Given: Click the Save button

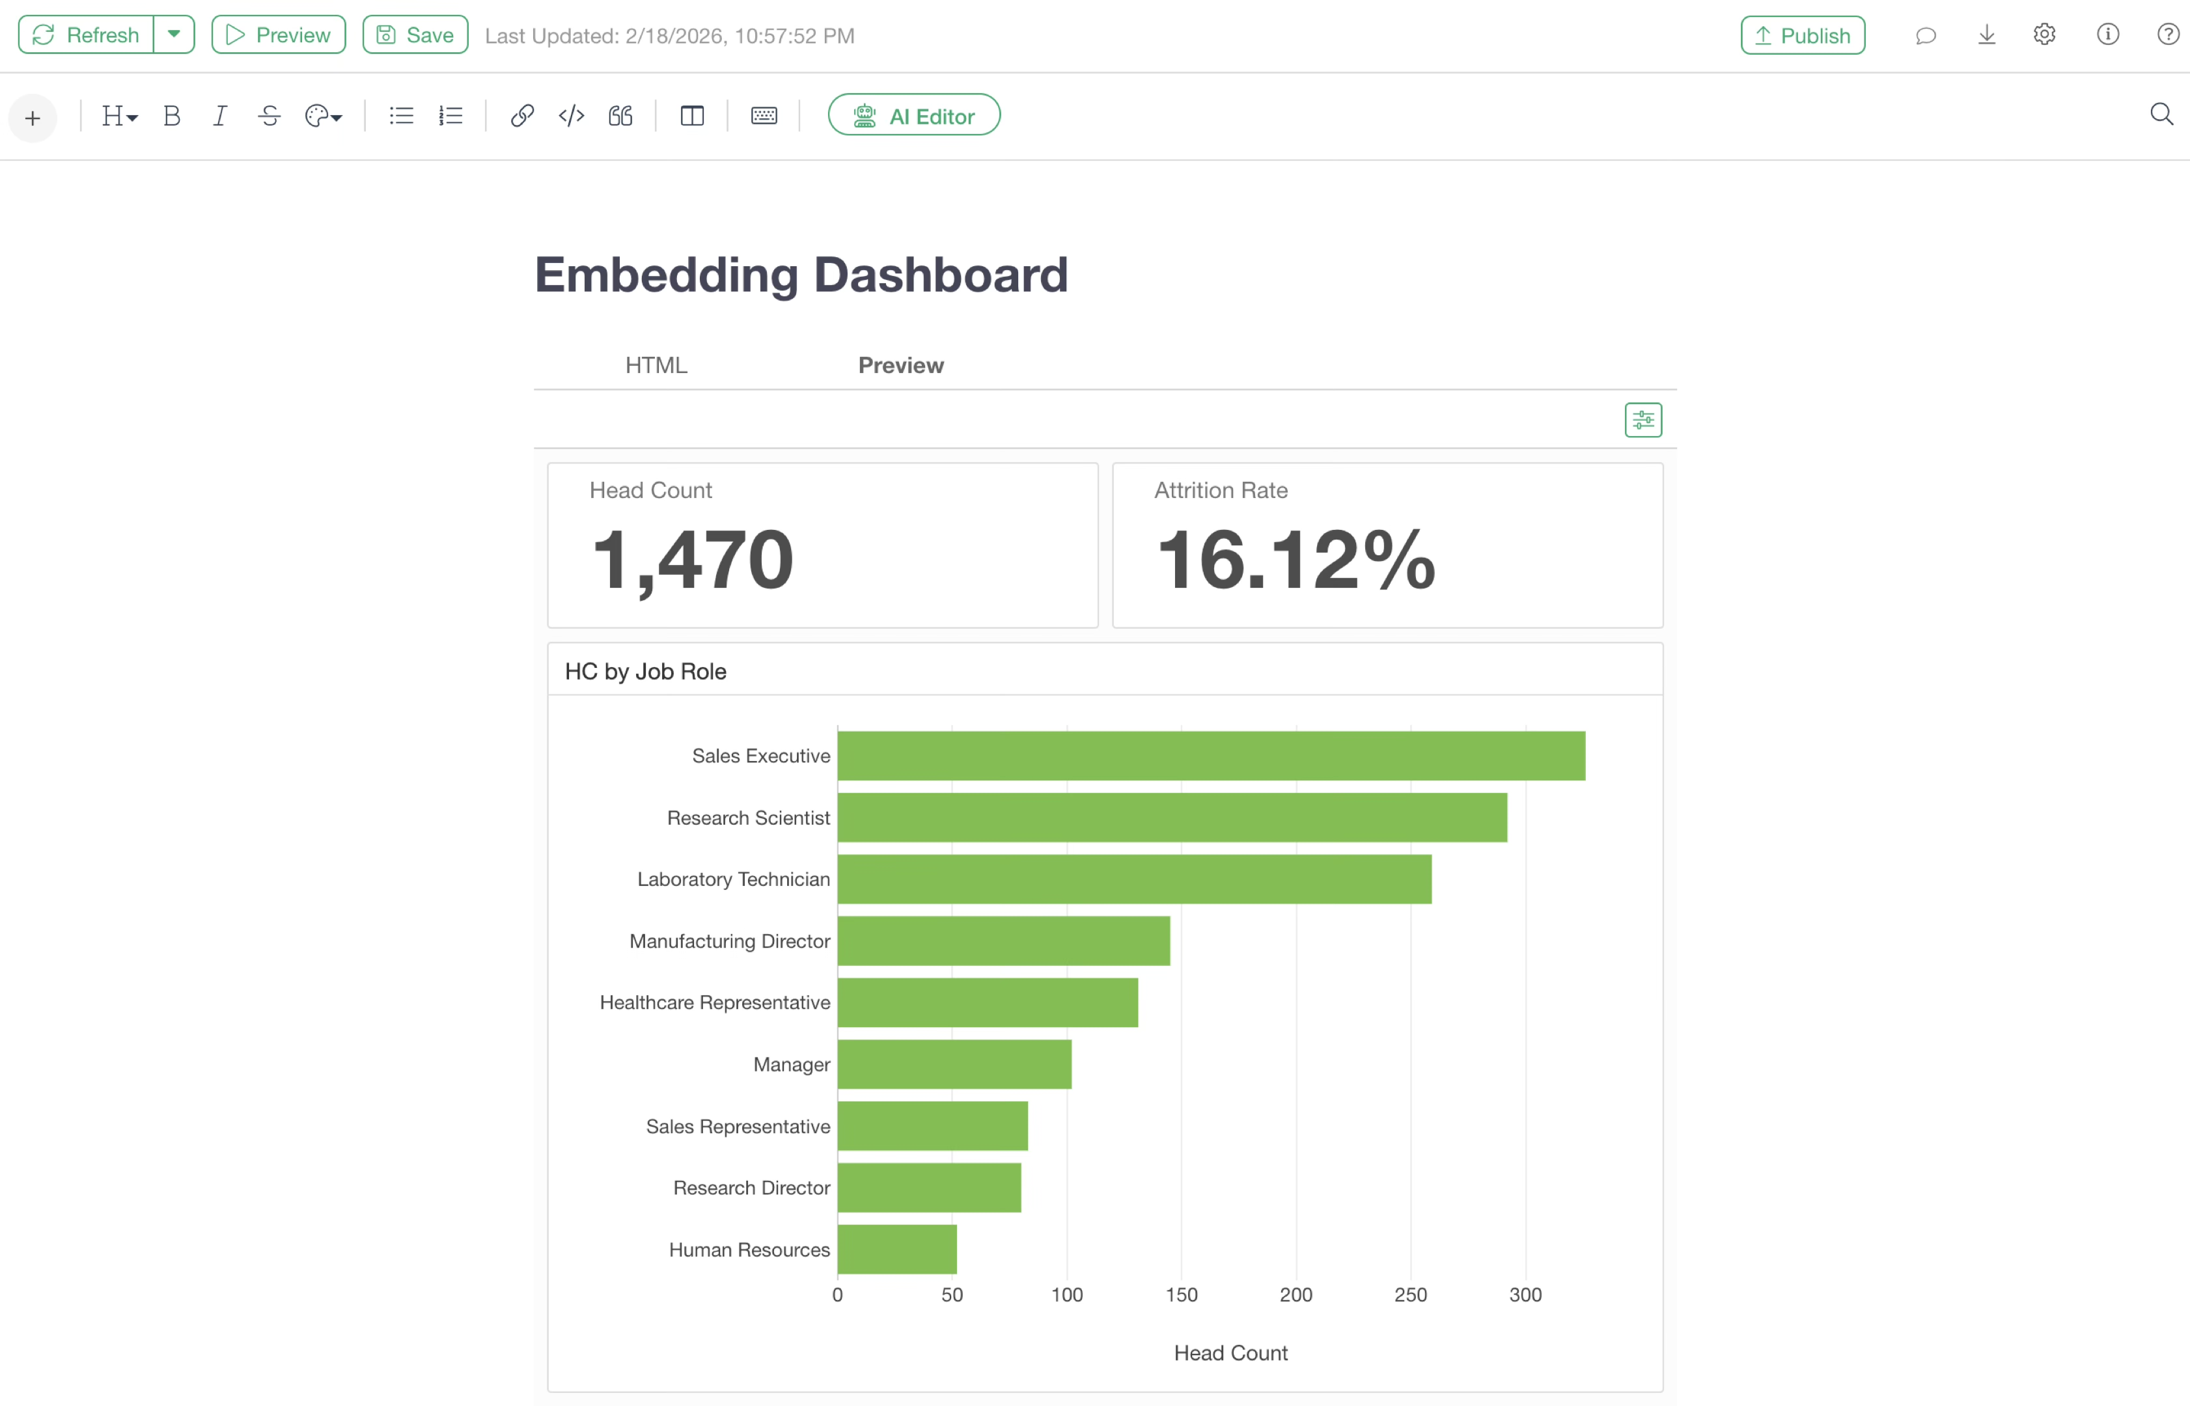Looking at the screenshot, I should [415, 34].
